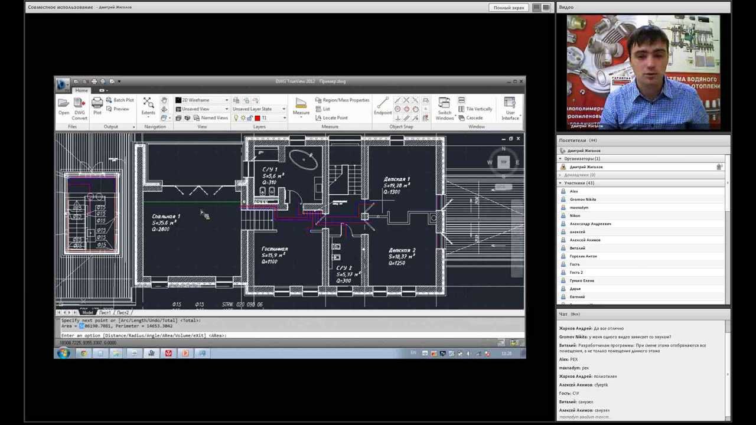Click the Полный экран button
Viewport: 756px width, 425px height.
pos(509,8)
